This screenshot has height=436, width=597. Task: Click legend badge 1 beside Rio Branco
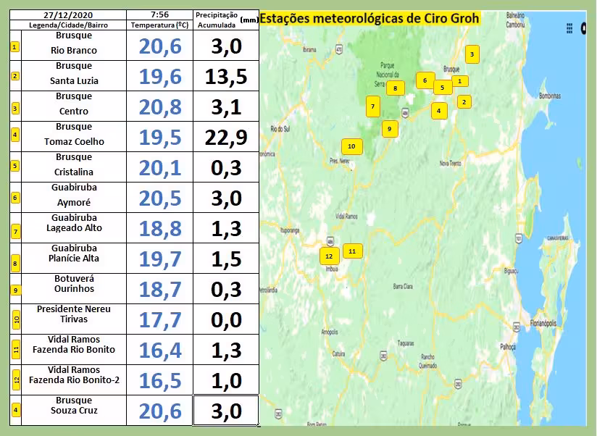pyautogui.click(x=15, y=47)
